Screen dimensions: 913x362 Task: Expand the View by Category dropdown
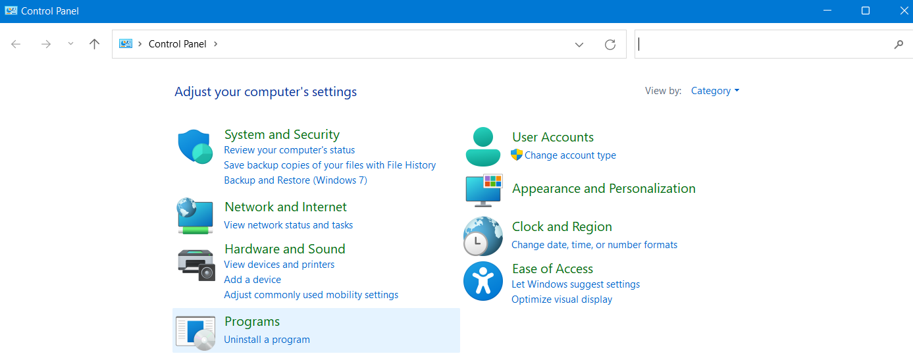715,91
